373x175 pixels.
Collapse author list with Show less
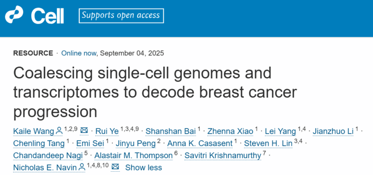tap(144, 168)
